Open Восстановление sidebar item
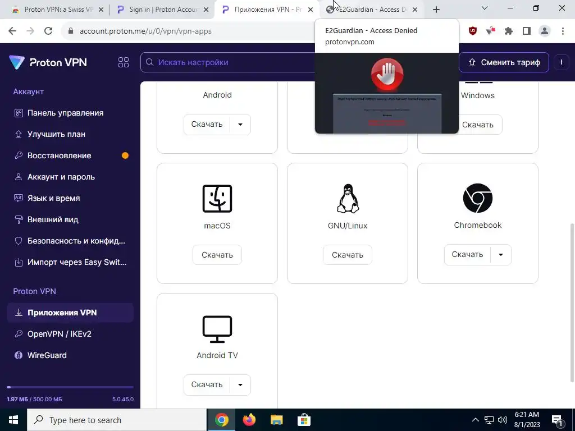The height and width of the screenshot is (431, 575). pyautogui.click(x=70, y=155)
